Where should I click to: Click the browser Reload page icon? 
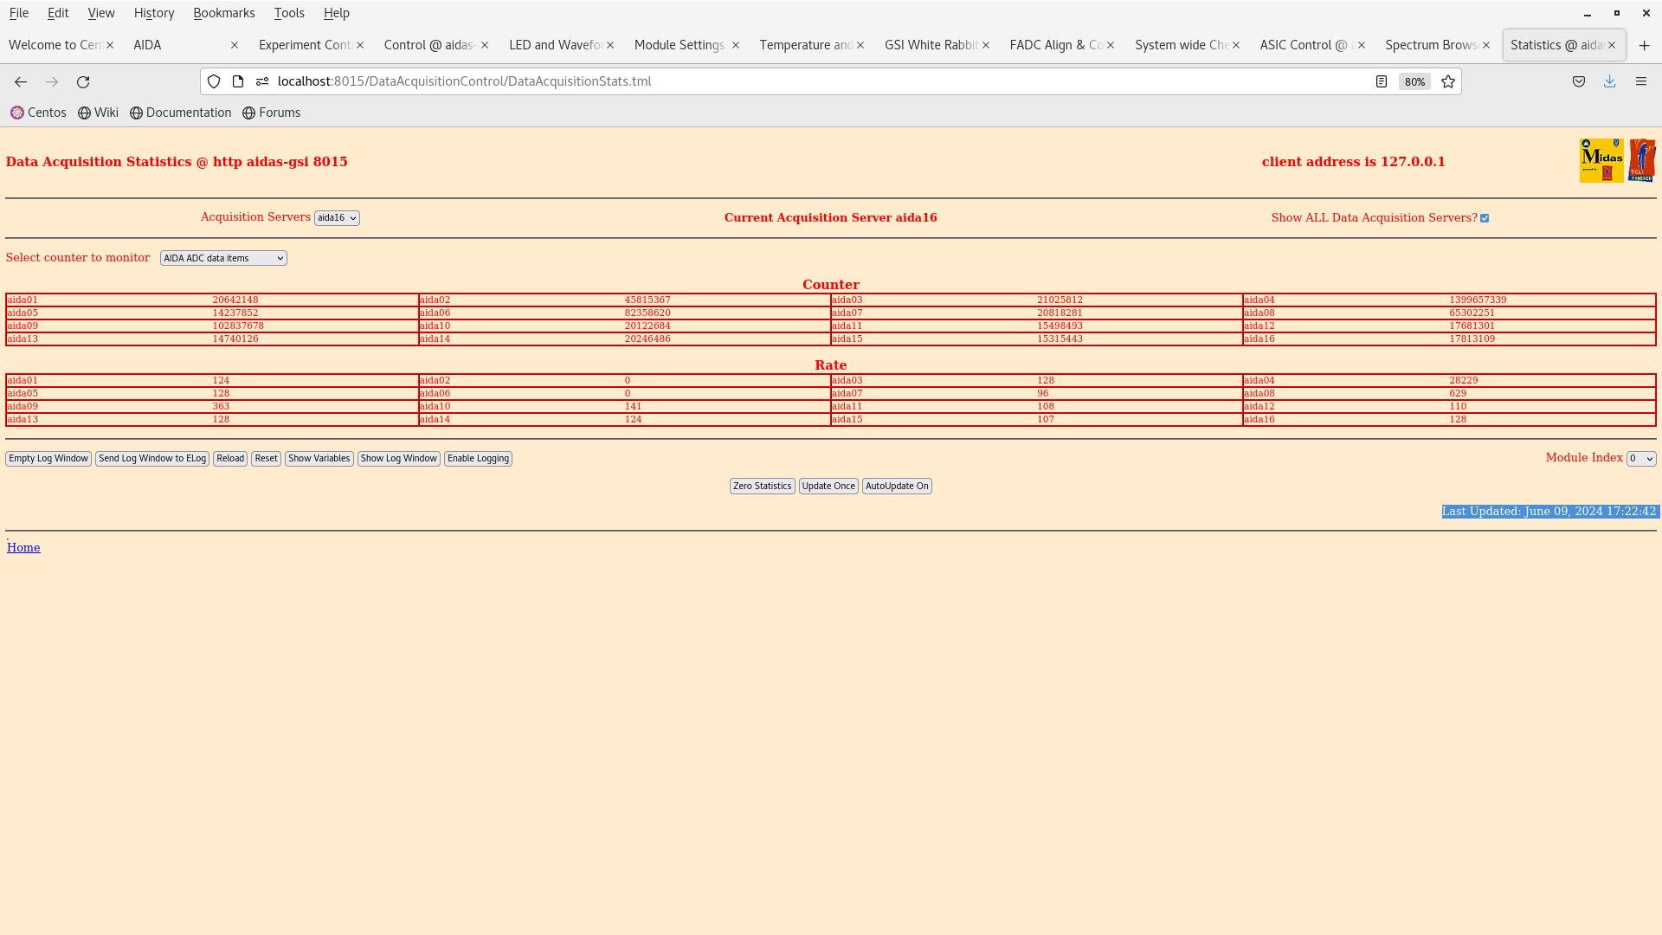[x=83, y=81]
